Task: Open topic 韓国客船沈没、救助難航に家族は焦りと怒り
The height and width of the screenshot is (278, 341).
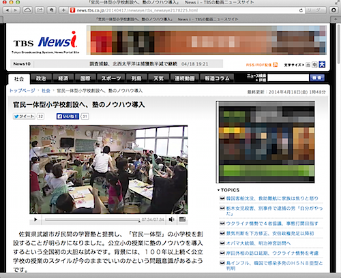Action: [x=272, y=198]
